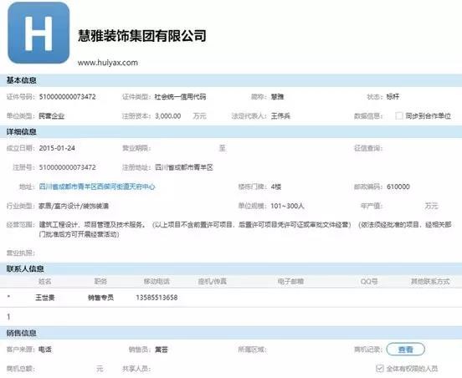
Task: Click the 座机/传真 column header
Action: pyautogui.click(x=213, y=282)
